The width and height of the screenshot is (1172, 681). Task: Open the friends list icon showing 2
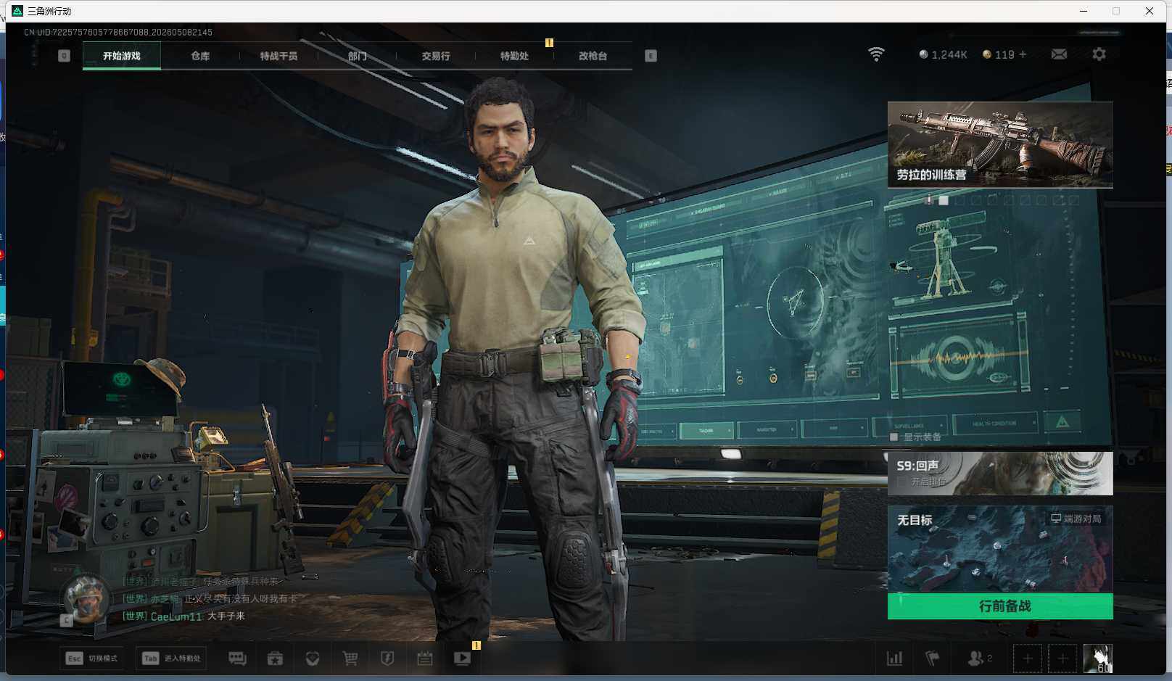click(979, 659)
